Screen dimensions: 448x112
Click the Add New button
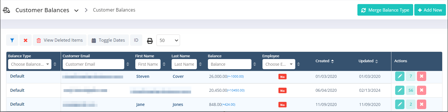click(430, 10)
